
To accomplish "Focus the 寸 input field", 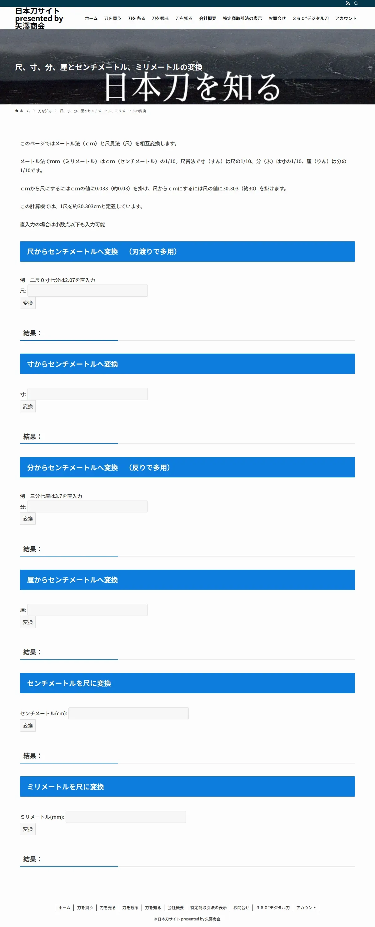I will tap(88, 394).
